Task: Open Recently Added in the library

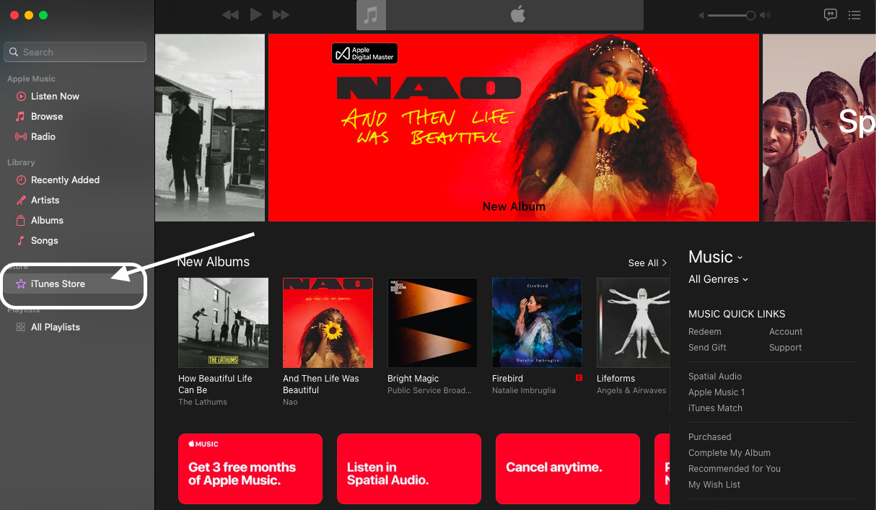Action: pos(65,180)
